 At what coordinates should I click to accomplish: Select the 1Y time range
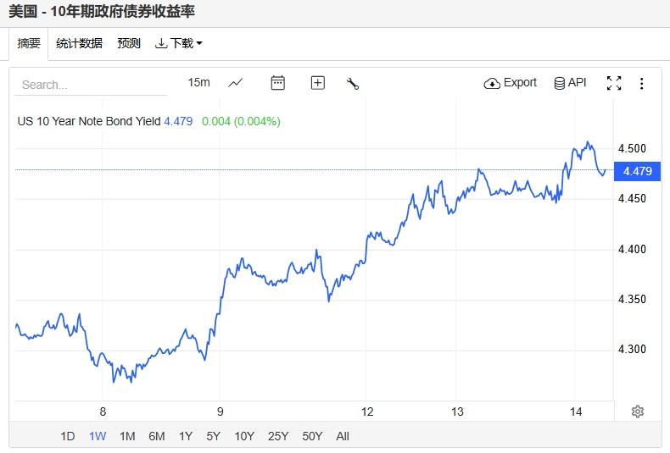click(x=186, y=436)
